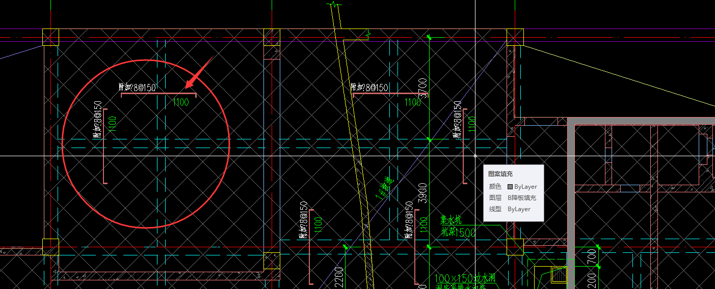Select the 'B降板填充' layer value

pos(522,198)
